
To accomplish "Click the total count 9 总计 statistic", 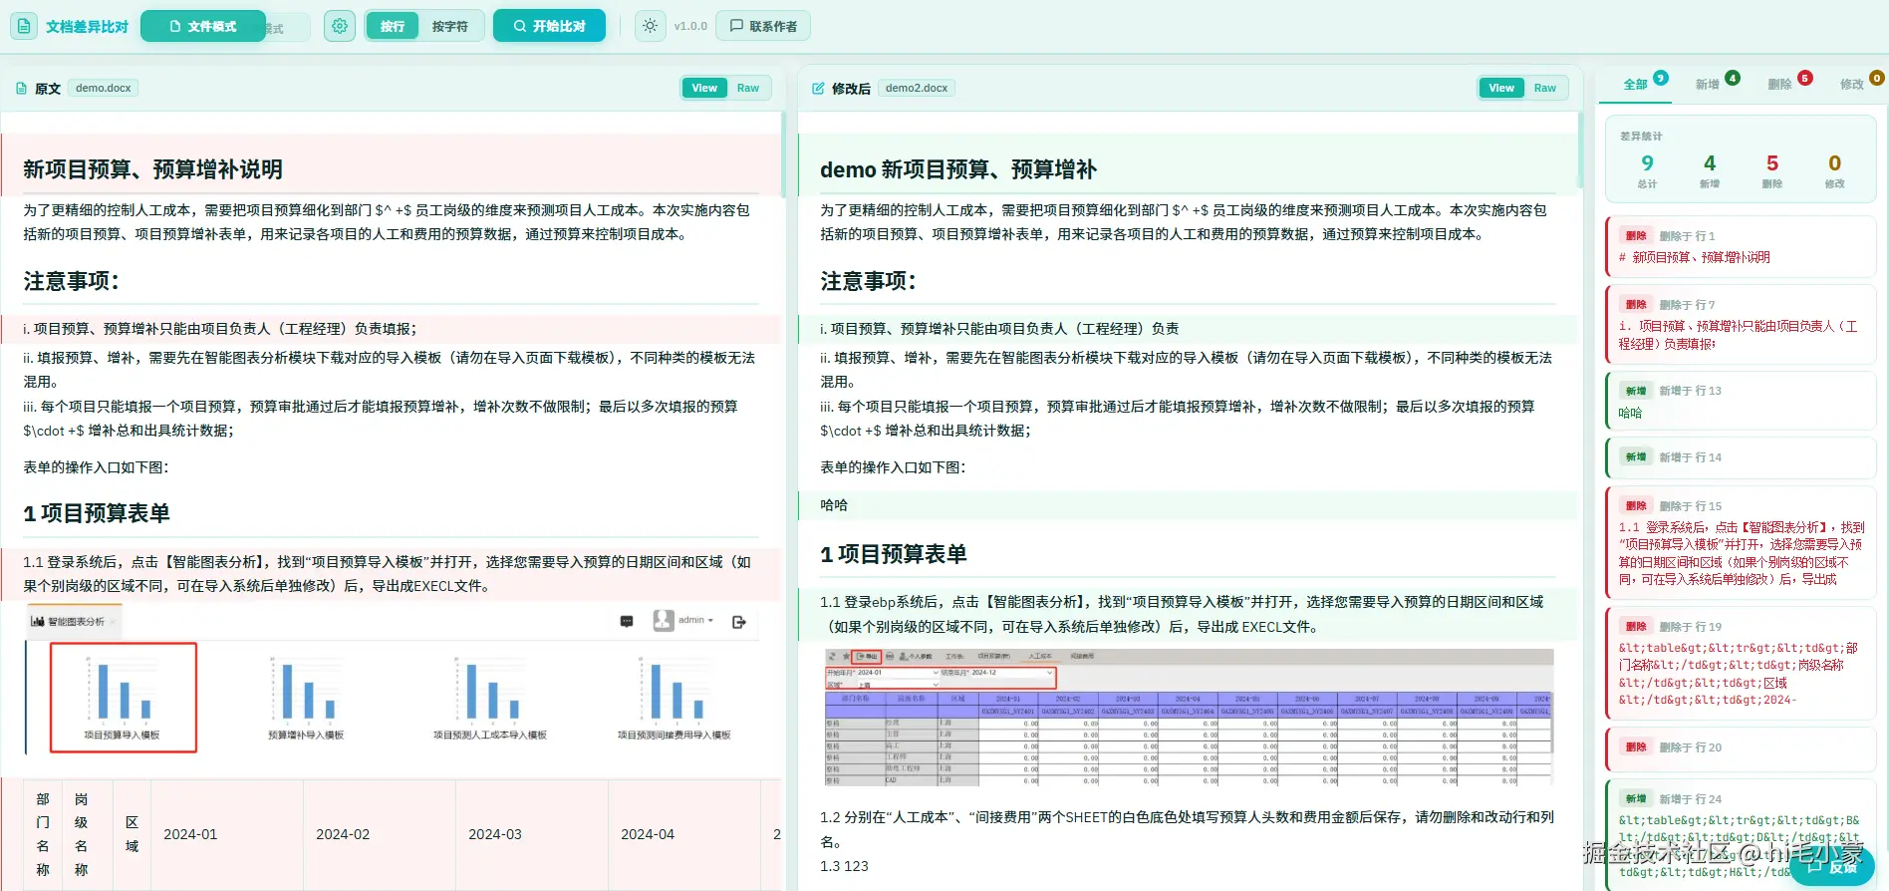I will (x=1647, y=170).
